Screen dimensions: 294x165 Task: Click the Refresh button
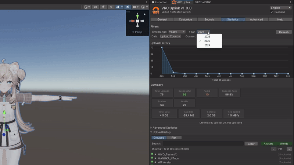click(284, 32)
